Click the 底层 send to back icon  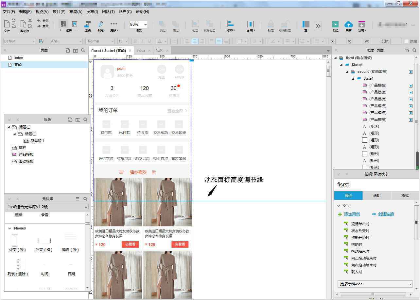pos(175,24)
